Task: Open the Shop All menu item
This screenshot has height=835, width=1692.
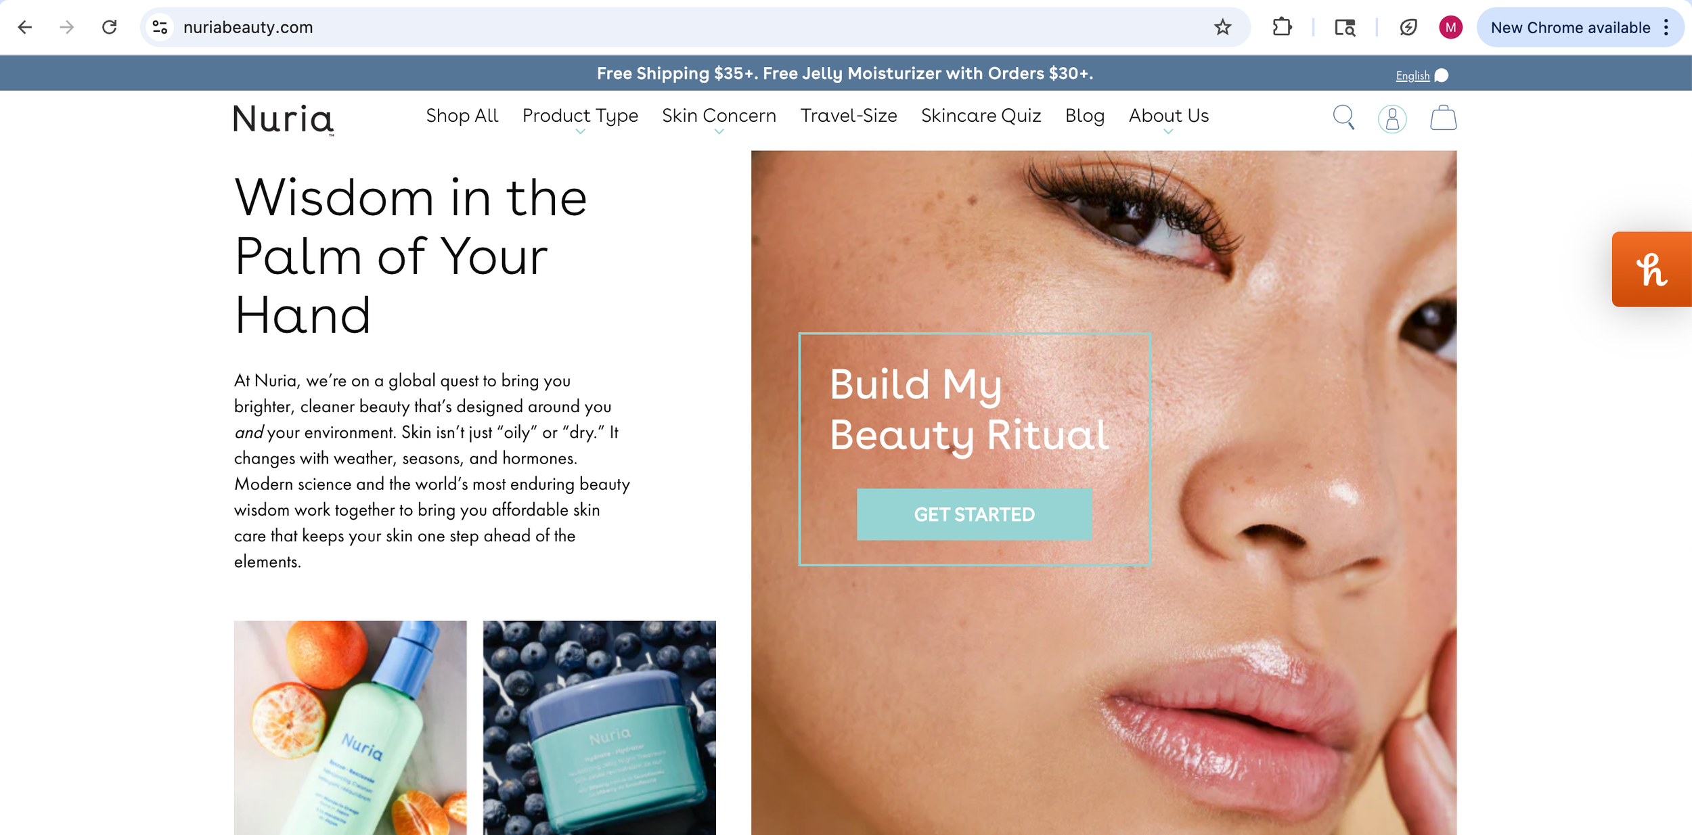Action: point(462,116)
